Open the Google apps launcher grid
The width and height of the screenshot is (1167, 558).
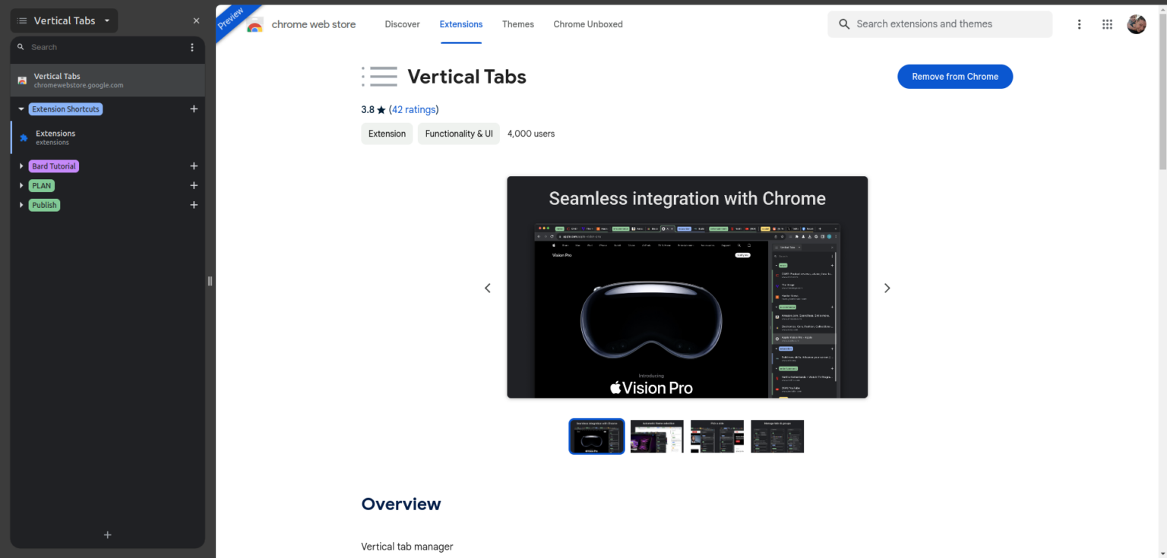(1107, 24)
